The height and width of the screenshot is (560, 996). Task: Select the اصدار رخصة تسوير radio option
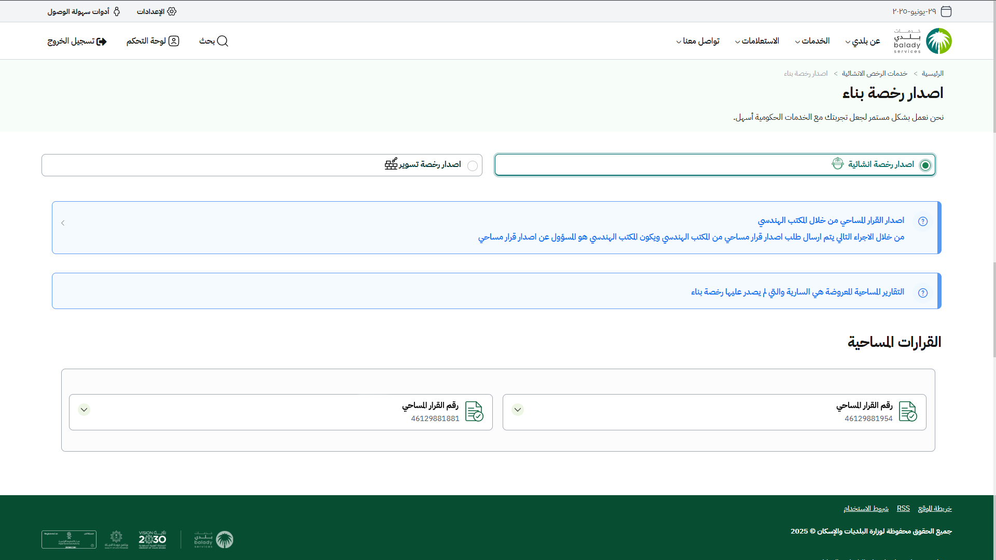473,166
